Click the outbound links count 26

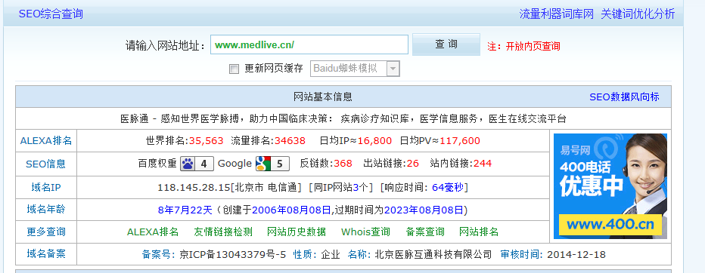(x=413, y=164)
